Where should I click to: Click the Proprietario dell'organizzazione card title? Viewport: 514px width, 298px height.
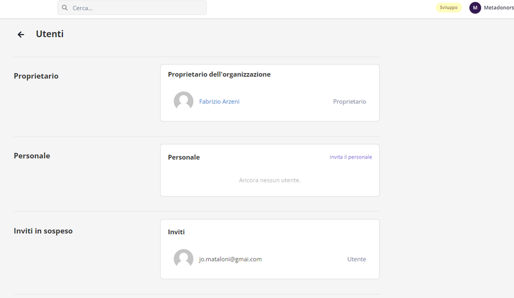click(x=219, y=74)
